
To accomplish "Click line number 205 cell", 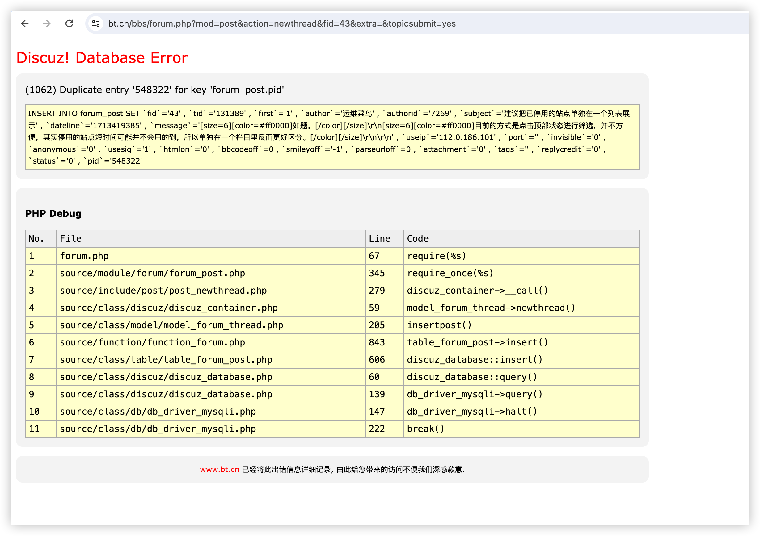I will [384, 325].
